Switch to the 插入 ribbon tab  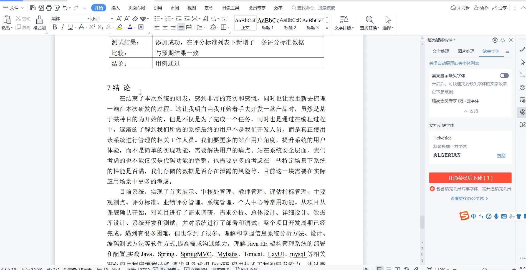[x=115, y=8]
